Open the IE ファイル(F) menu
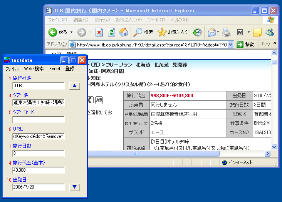 (x=57, y=20)
